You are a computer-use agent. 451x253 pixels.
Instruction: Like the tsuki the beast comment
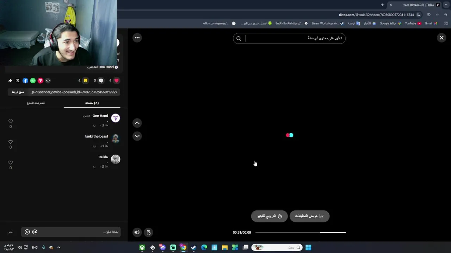point(11,142)
